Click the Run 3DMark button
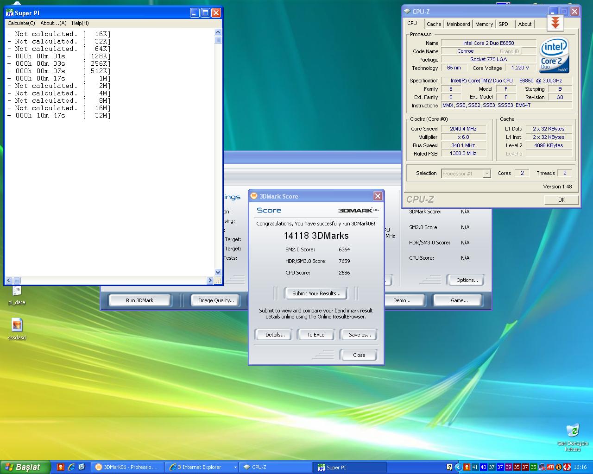This screenshot has height=474, width=593. click(x=139, y=300)
